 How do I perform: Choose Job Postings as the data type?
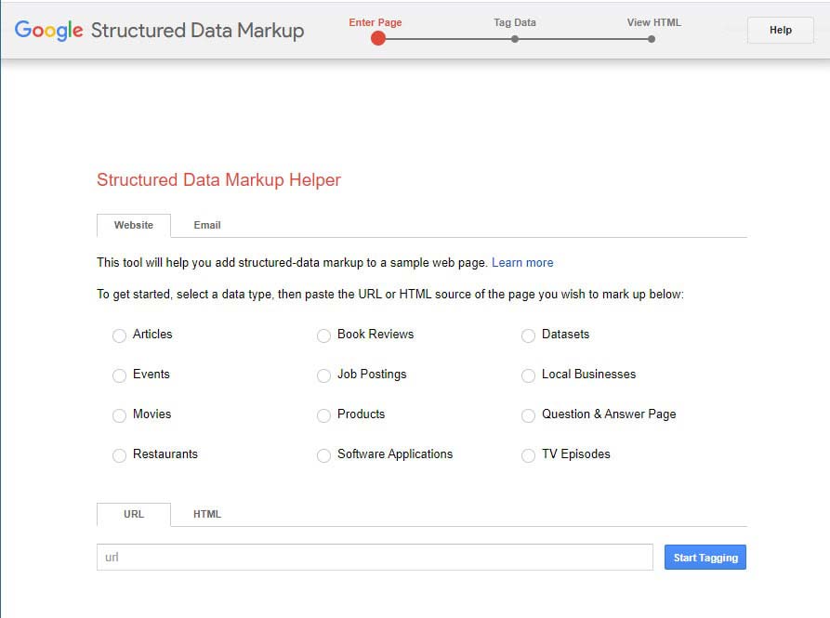[x=323, y=375]
